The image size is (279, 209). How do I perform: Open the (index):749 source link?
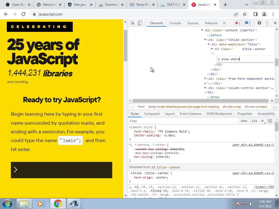(x=264, y=187)
